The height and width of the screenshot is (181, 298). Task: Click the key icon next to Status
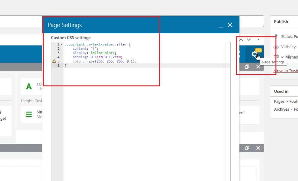click(276, 36)
